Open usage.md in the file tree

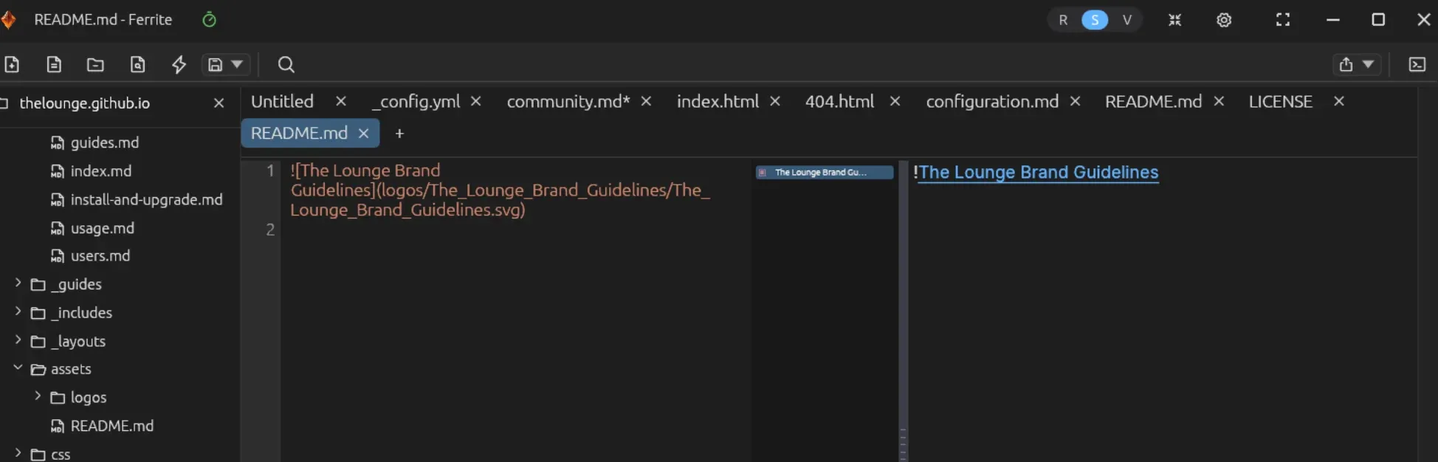103,228
